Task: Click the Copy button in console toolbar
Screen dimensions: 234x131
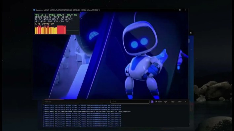Action: click(173, 102)
